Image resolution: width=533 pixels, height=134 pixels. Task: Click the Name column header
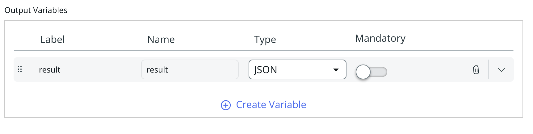click(x=161, y=40)
